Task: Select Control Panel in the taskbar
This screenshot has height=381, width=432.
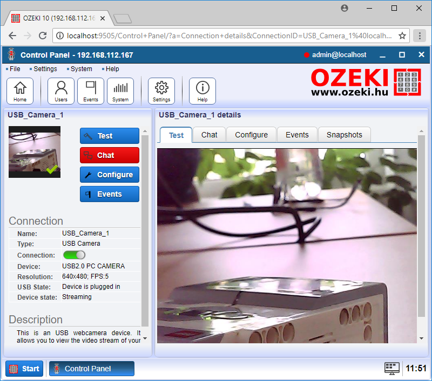Action: 92,369
